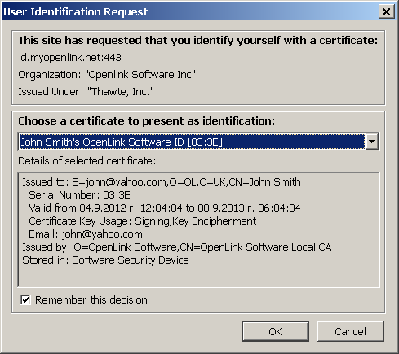
Task: Click the id.myopenlink.net:443 host text
Action: (70, 58)
